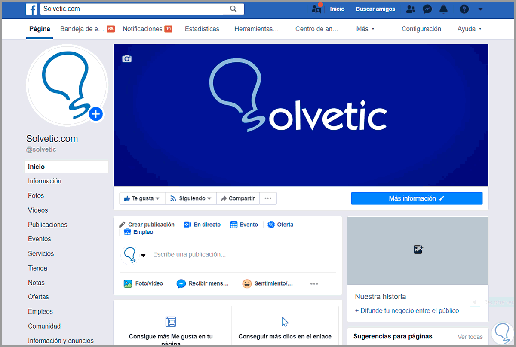Add Sentimiento/actividad to post

click(x=267, y=284)
